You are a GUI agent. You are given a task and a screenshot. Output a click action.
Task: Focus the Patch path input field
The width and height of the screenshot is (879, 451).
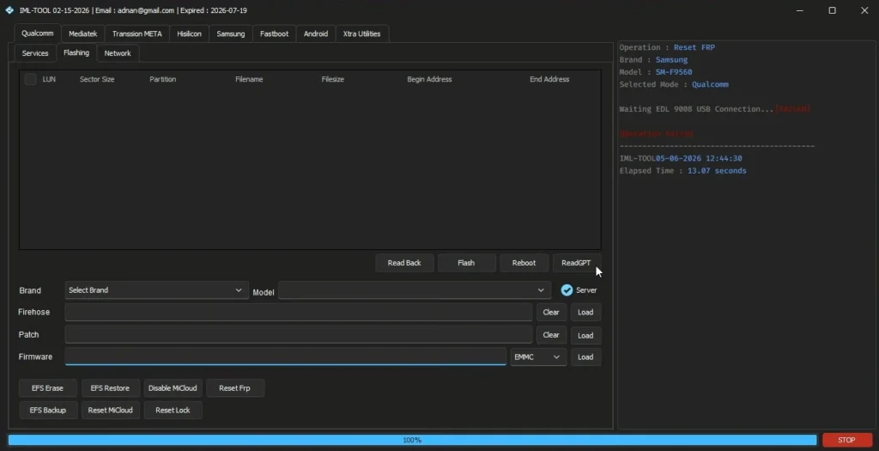[298, 335]
